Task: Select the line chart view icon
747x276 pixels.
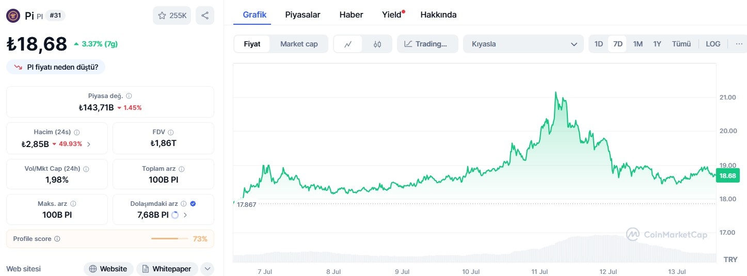Action: [x=348, y=44]
